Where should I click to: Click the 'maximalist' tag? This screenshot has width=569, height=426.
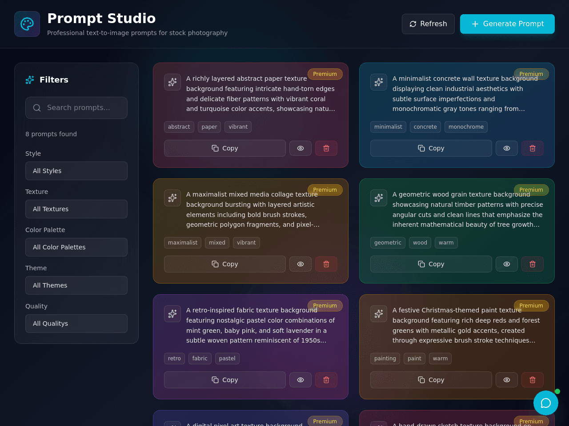tap(183, 243)
